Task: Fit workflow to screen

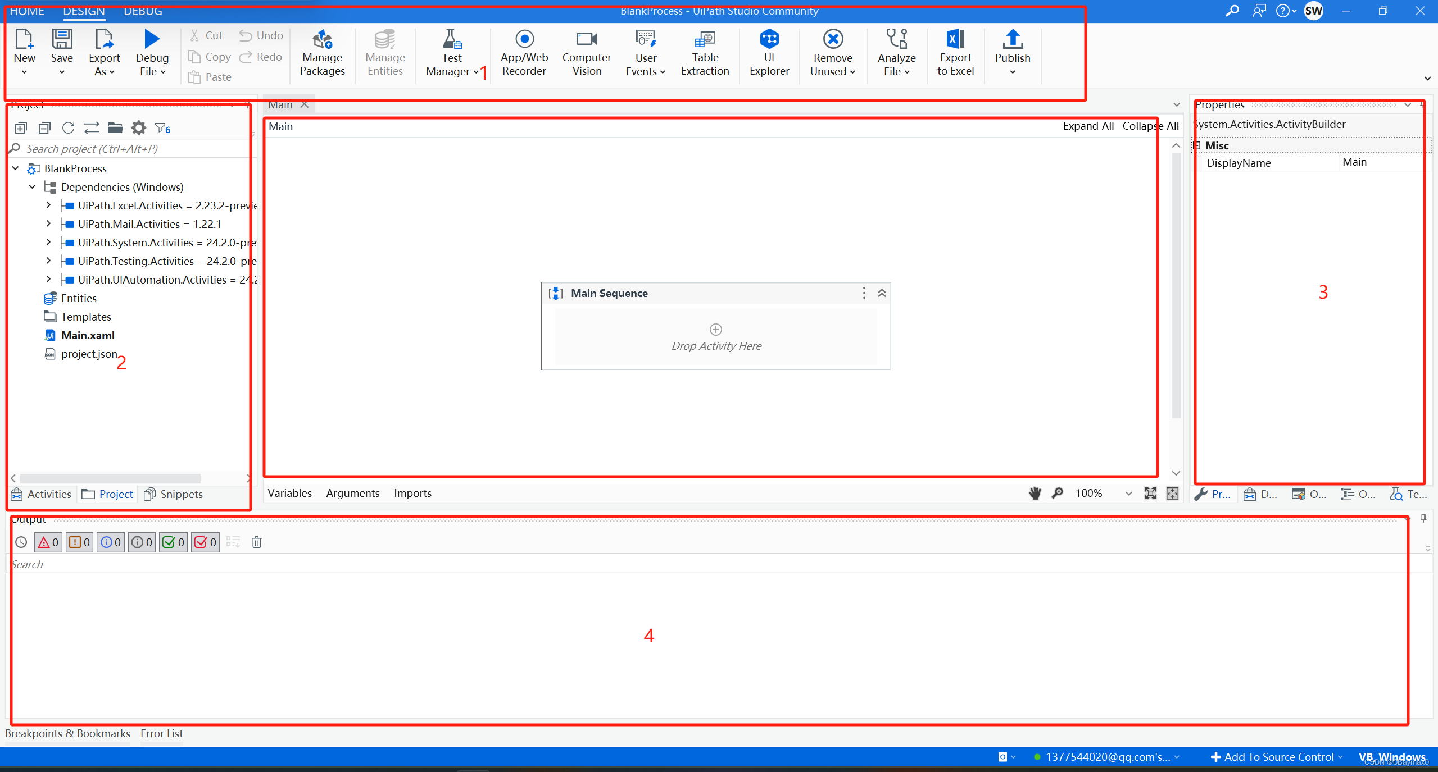Action: [x=1150, y=493]
